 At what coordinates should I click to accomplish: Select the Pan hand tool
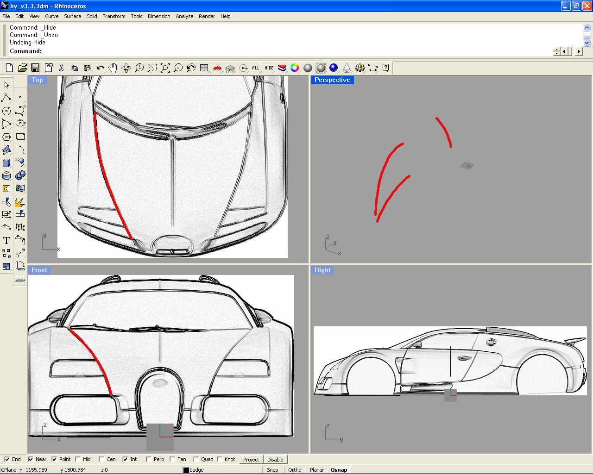click(113, 68)
